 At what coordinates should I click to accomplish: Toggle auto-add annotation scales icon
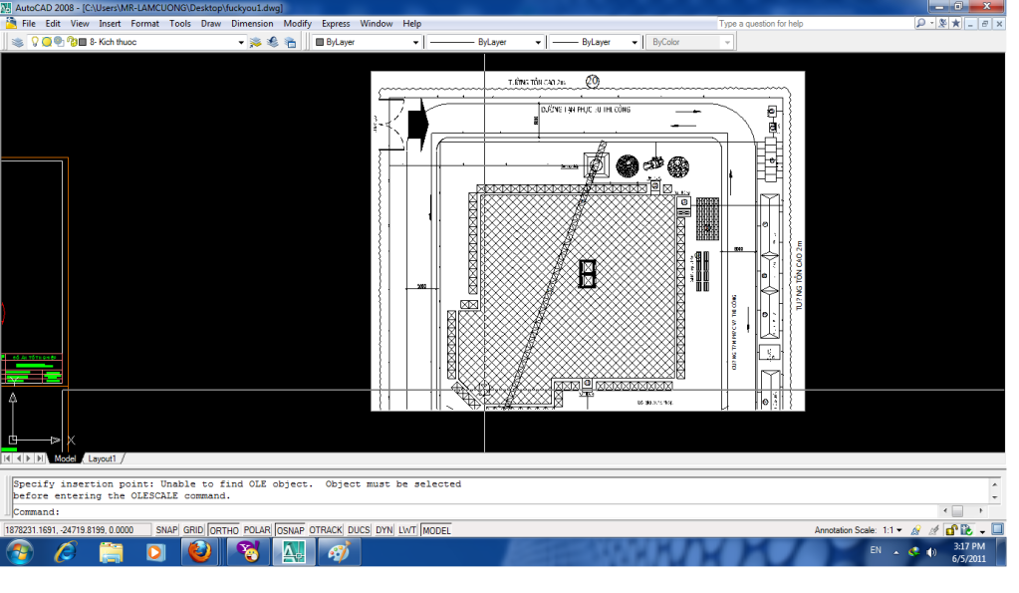[934, 530]
